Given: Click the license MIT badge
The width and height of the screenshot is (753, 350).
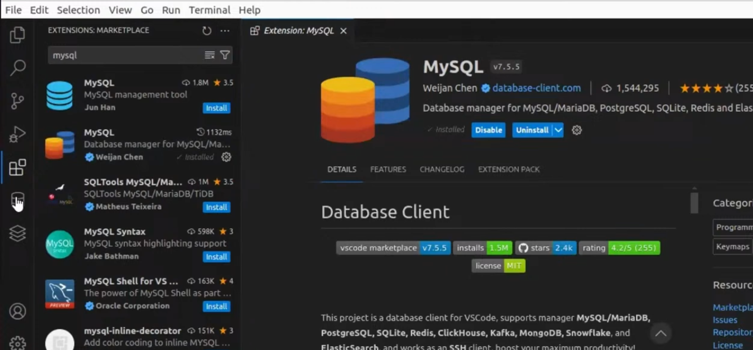Looking at the screenshot, I should [498, 266].
